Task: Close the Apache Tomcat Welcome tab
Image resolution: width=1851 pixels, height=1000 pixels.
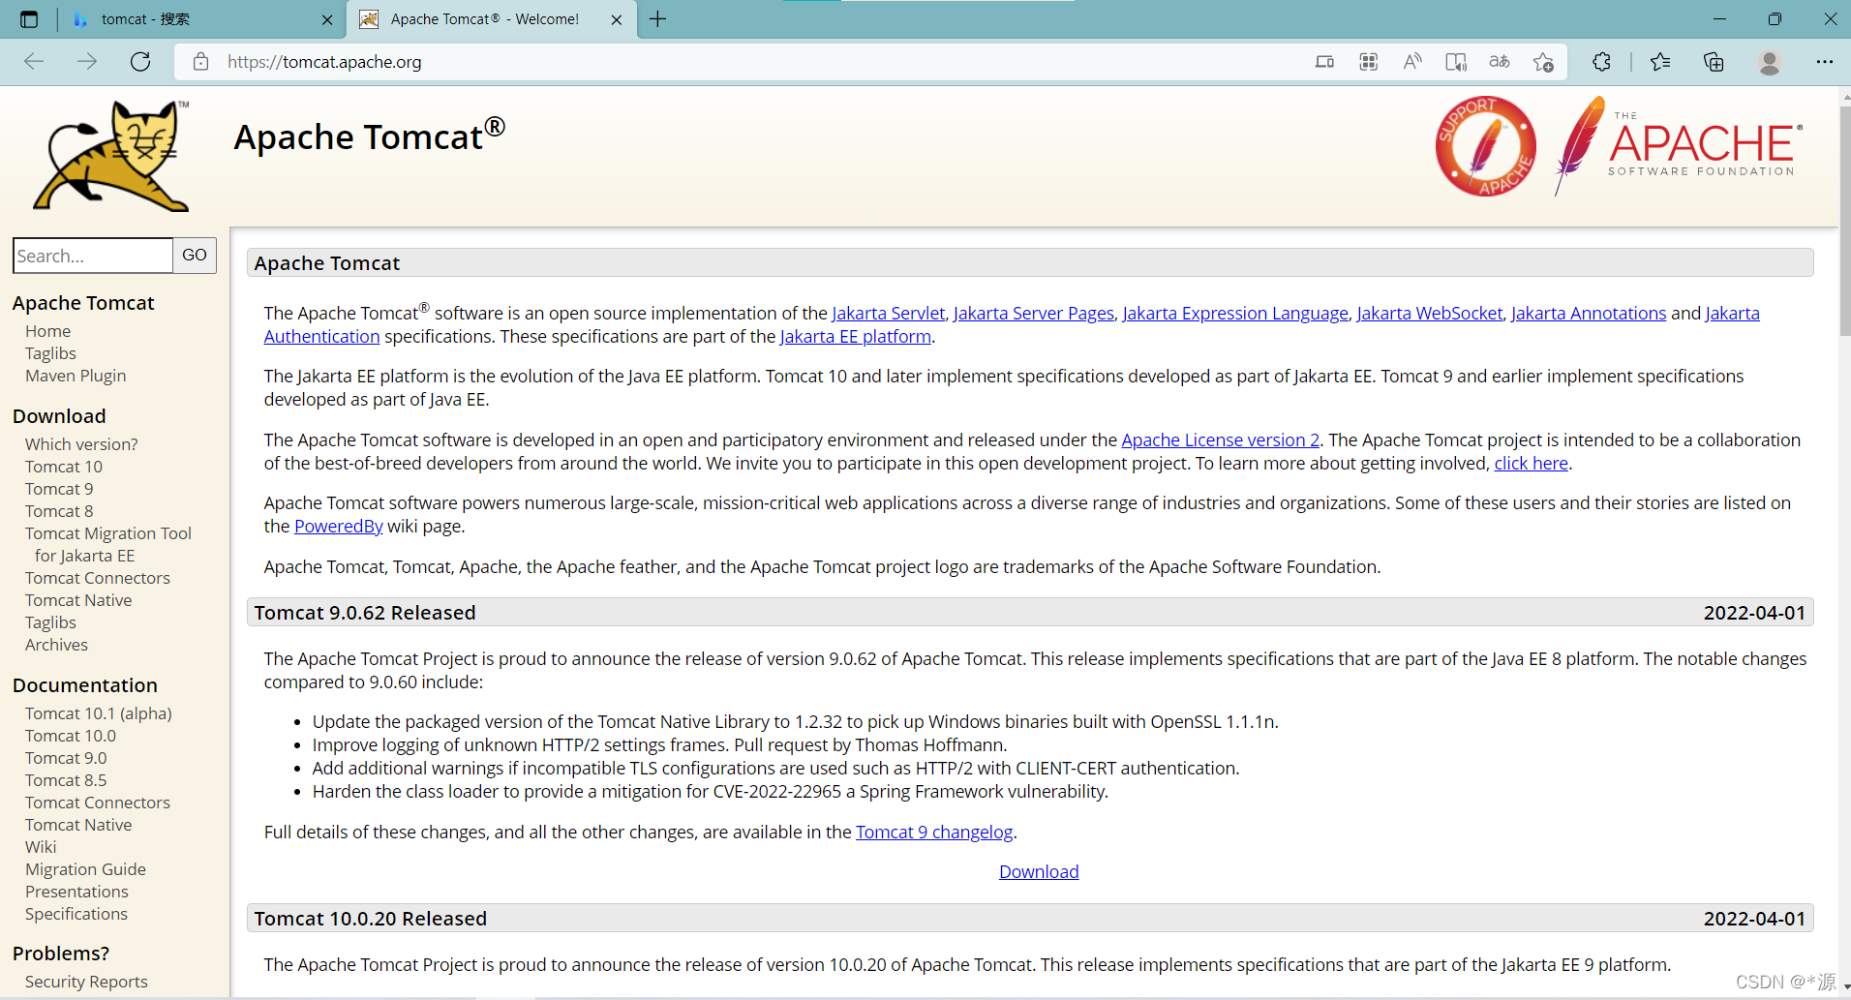Action: click(x=617, y=19)
